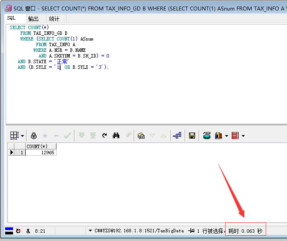Click the binoculars find icon
Viewport: 287px width, 241px height.
point(116,136)
